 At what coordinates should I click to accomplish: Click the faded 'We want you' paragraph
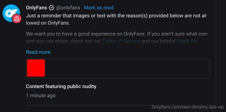[117, 38]
